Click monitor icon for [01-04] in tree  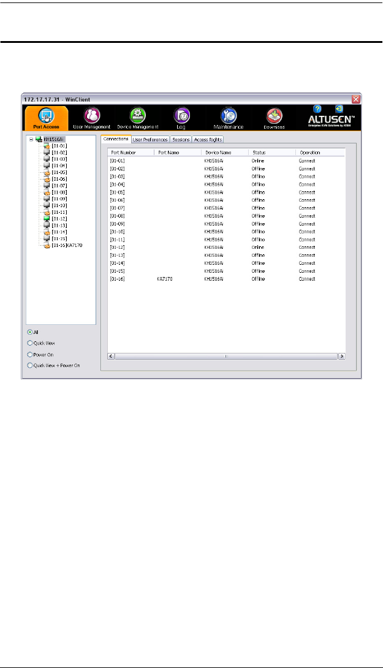tap(47, 165)
